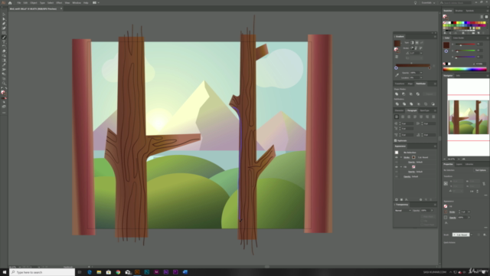Select the Eraser tool
Image resolution: width=490 pixels, height=276 pixels.
click(x=4, y=51)
